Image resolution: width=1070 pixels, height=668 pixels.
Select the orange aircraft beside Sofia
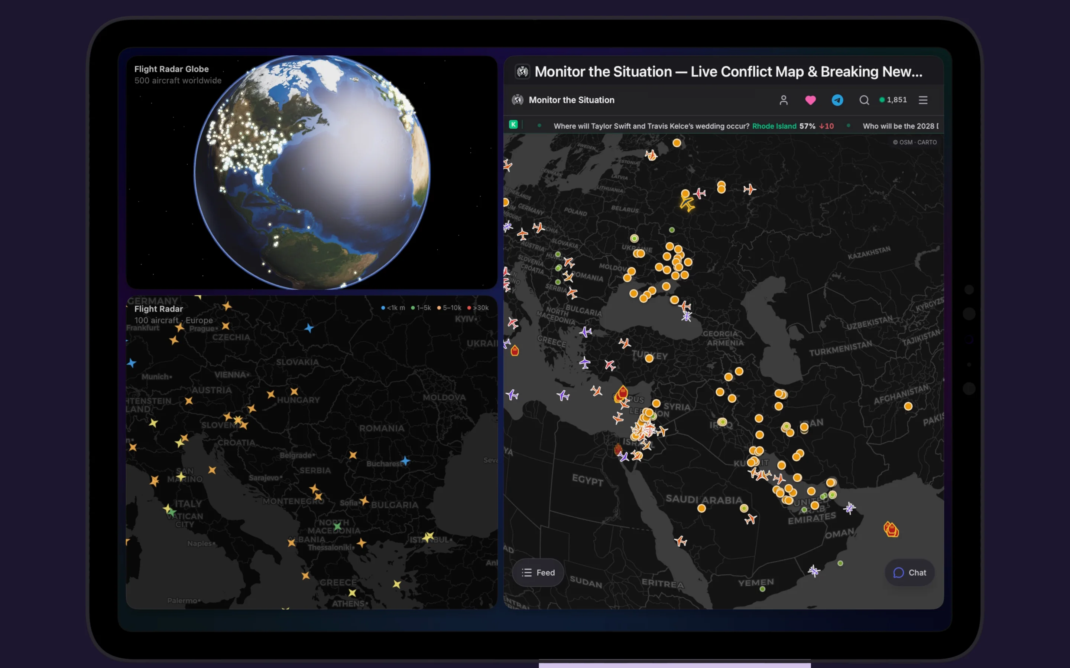364,501
